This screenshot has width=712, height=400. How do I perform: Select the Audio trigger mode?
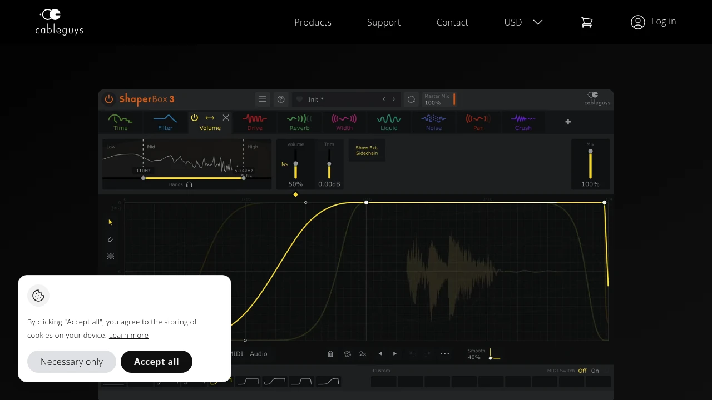[259, 354]
